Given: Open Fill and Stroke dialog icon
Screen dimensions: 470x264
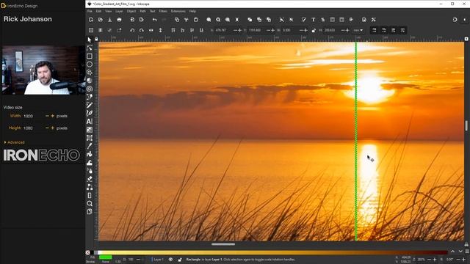Looking at the screenshot, I should point(303,20).
